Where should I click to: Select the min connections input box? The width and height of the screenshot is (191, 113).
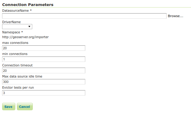tap(44, 59)
